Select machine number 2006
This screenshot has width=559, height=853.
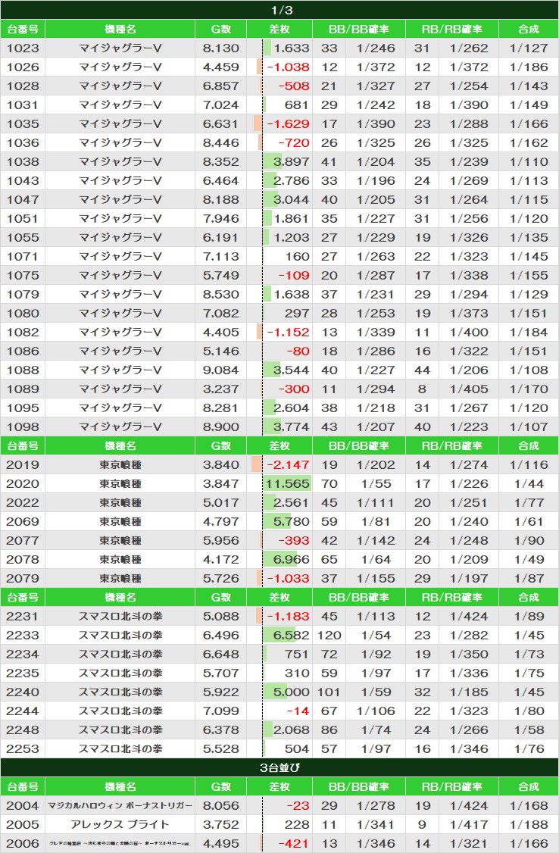coord(23,844)
